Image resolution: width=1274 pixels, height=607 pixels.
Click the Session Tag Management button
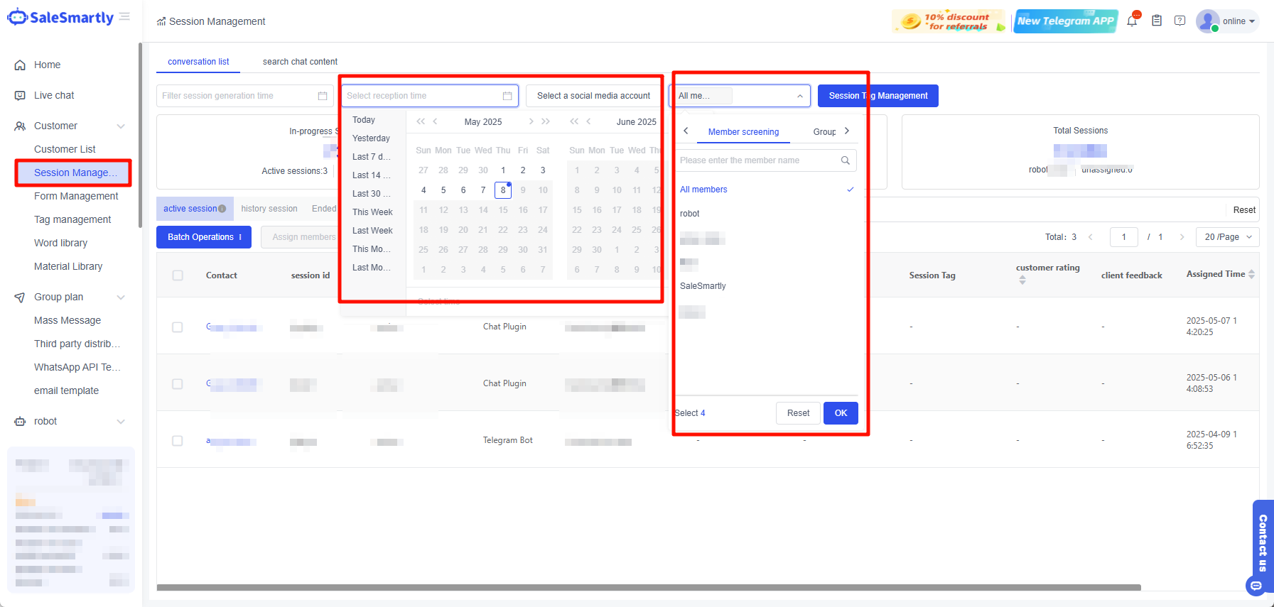click(878, 96)
